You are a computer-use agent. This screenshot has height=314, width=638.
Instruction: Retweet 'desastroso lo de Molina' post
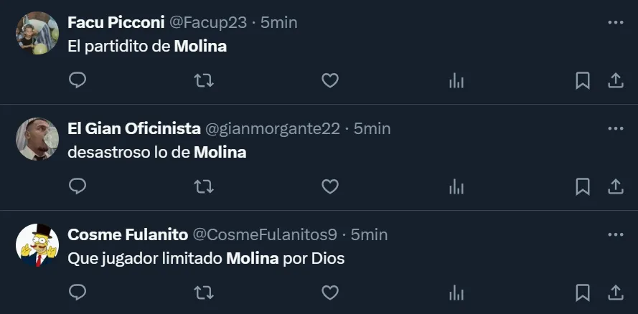click(204, 186)
